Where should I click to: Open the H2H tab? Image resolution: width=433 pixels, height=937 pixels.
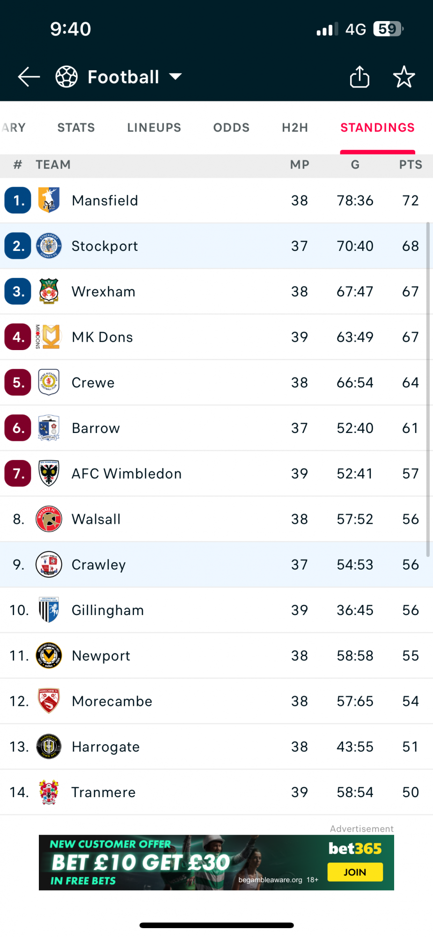click(295, 127)
